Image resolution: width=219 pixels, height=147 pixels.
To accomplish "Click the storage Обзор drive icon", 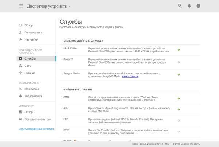I will 20,112.
